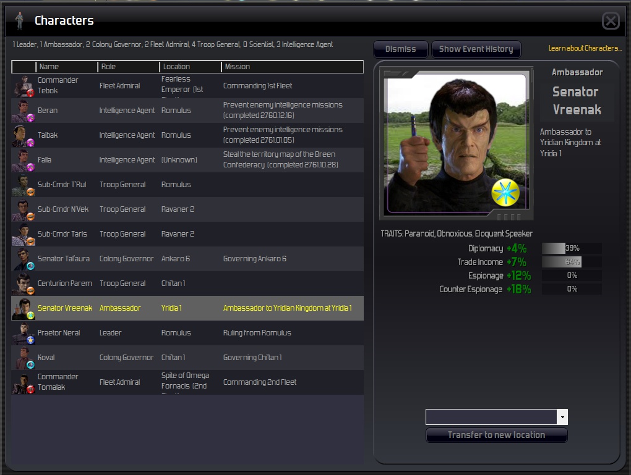Click the Counter Espionage 0% progress bar
The image size is (631, 475).
tap(572, 289)
